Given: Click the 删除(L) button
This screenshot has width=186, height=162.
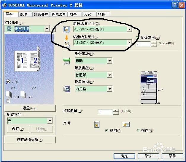Looking at the screenshot, I should [42, 129].
